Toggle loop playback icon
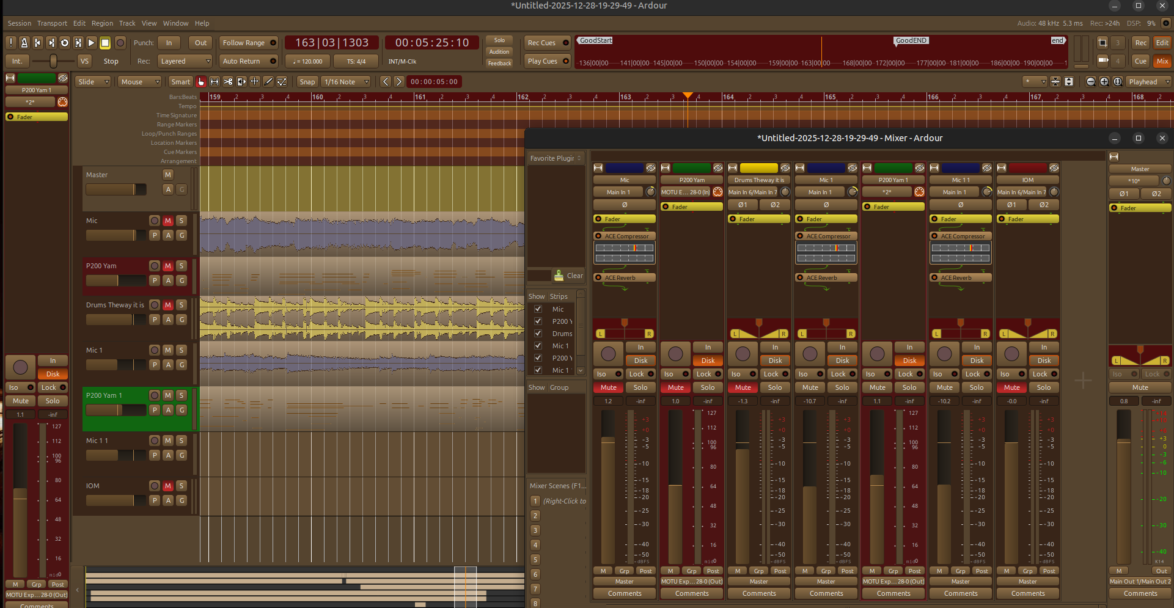Screen dimensions: 1174x608 [x=64, y=43]
